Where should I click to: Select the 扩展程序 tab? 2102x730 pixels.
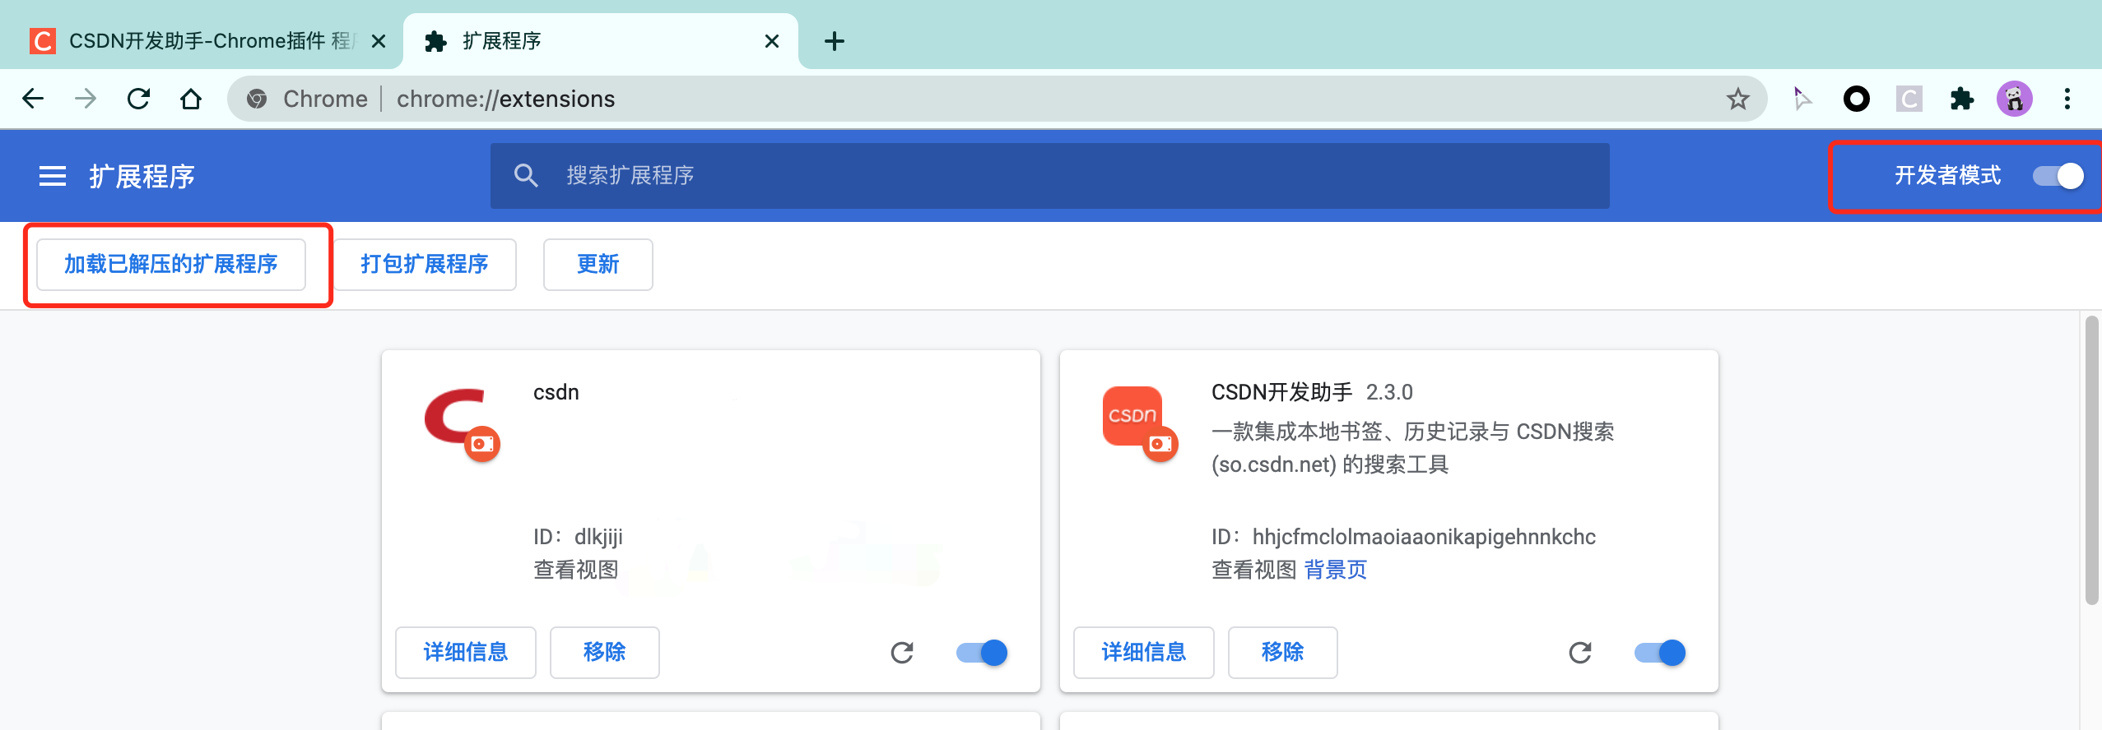point(601,41)
